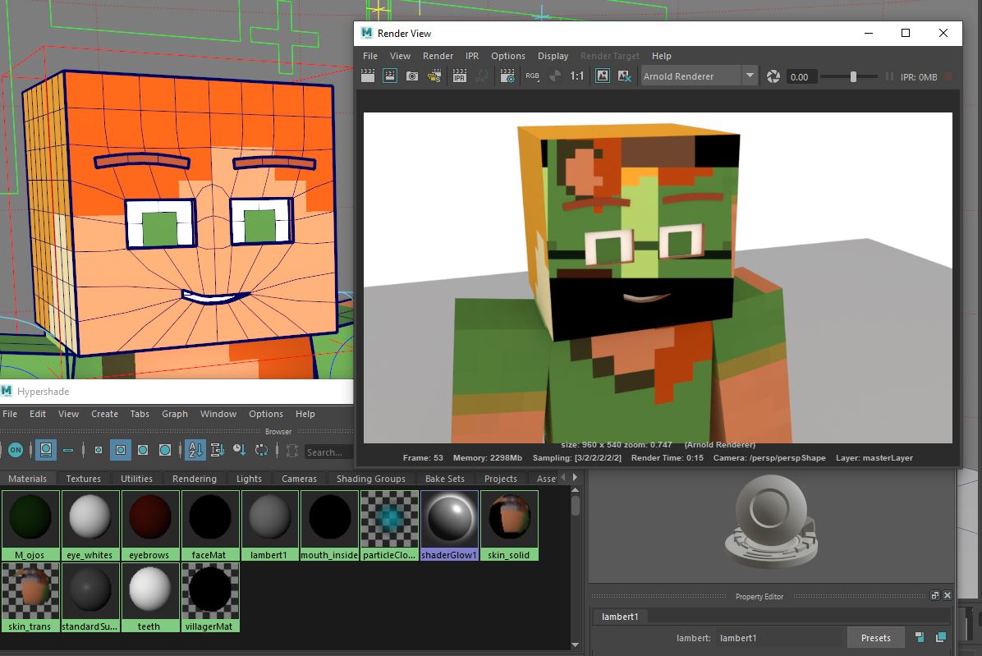
Task: Switch to the Materials tab
Action: tap(28, 478)
